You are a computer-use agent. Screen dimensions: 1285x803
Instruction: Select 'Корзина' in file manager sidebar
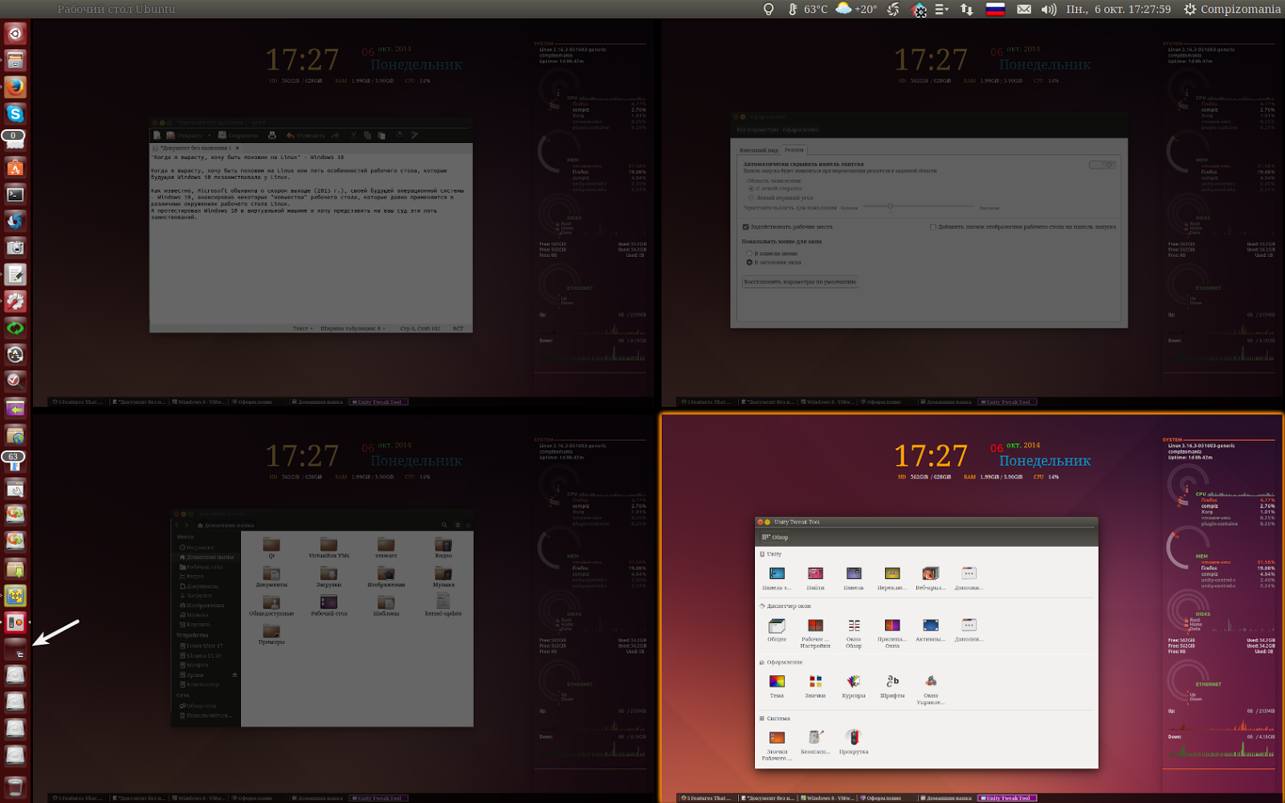tap(207, 625)
